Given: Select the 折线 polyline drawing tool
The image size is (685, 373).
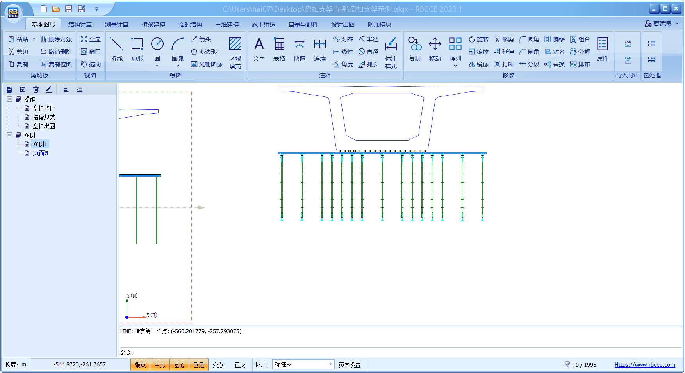Looking at the screenshot, I should coord(116,49).
